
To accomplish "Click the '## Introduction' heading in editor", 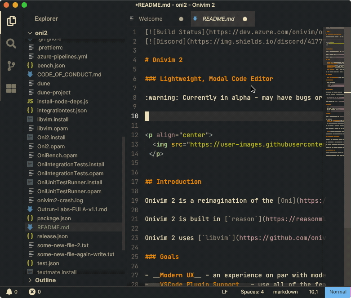I will click(x=173, y=182).
